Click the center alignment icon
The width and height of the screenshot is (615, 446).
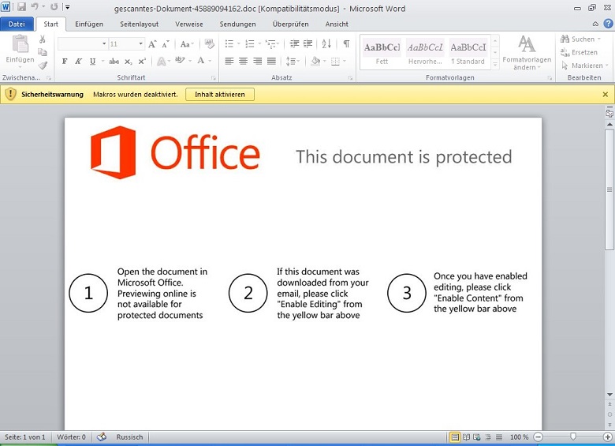click(243, 62)
